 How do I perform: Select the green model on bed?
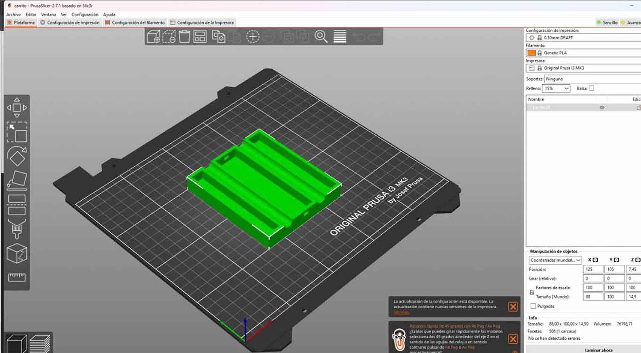[x=264, y=188]
